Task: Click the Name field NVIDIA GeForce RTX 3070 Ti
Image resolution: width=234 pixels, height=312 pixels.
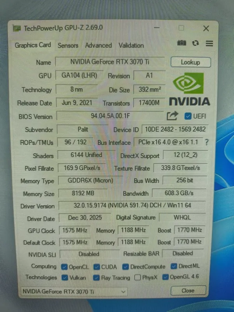Action: pyautogui.click(x=110, y=62)
